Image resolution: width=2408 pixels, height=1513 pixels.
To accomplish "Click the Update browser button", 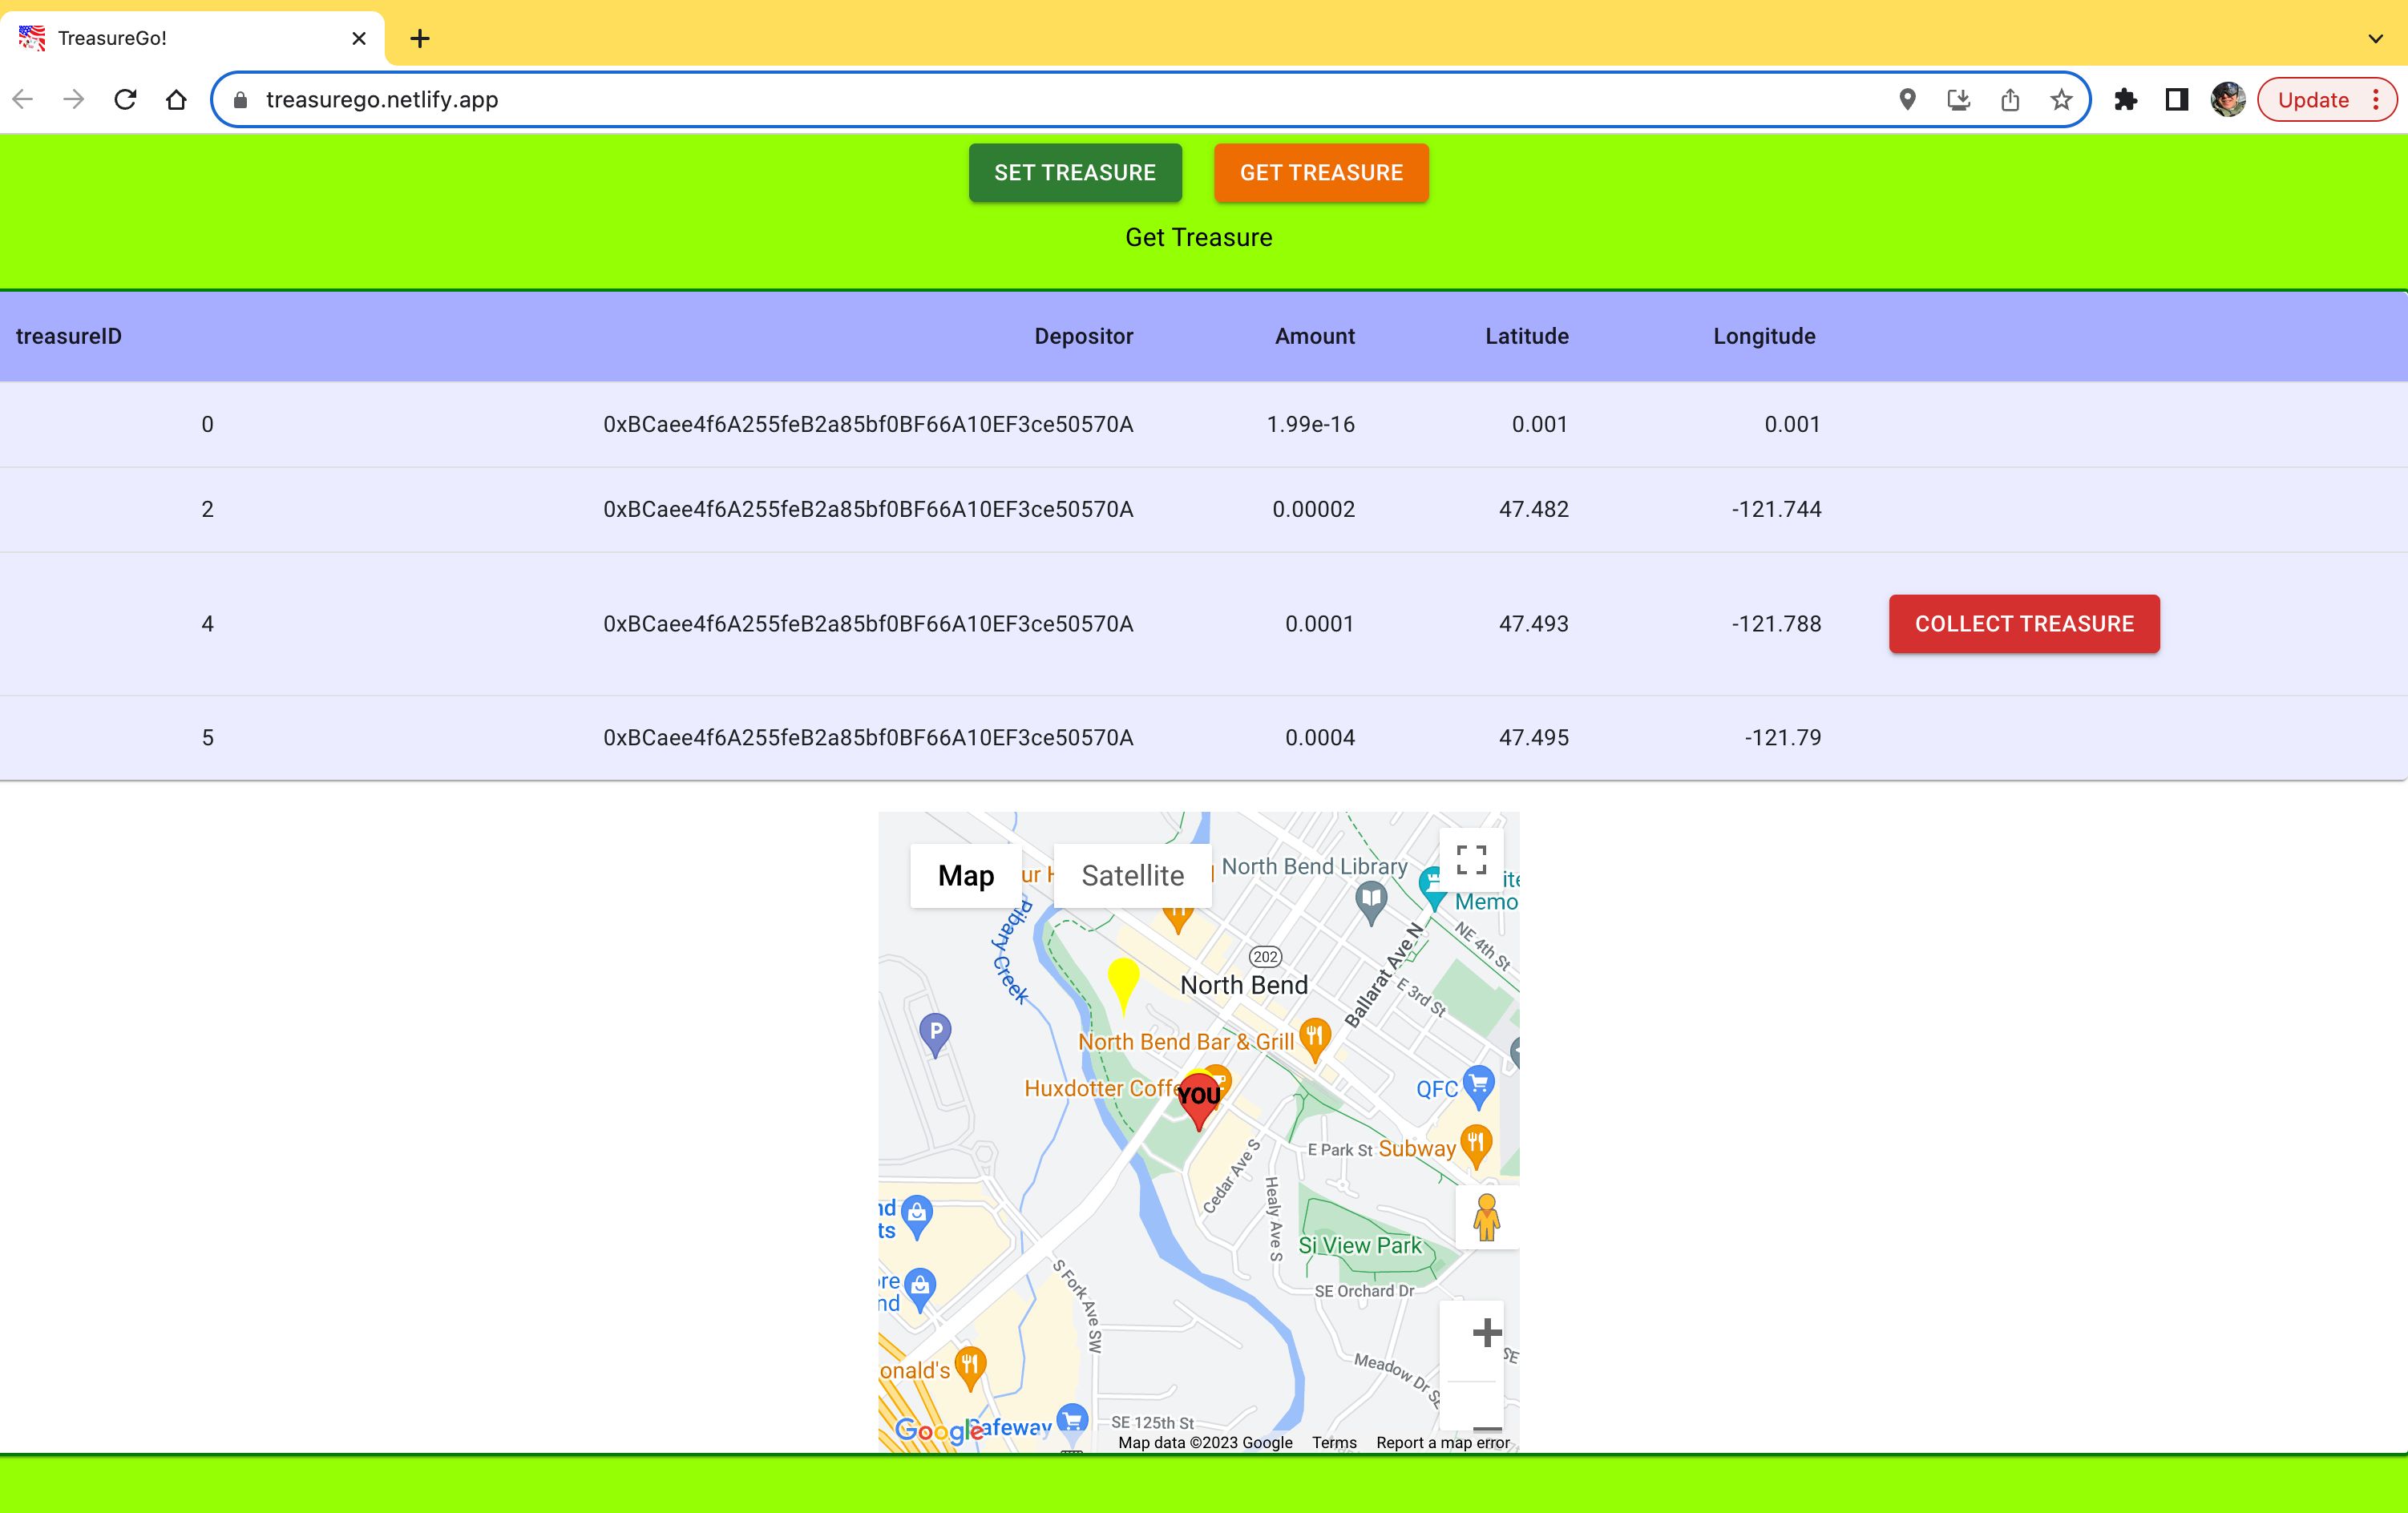I will click(2312, 99).
